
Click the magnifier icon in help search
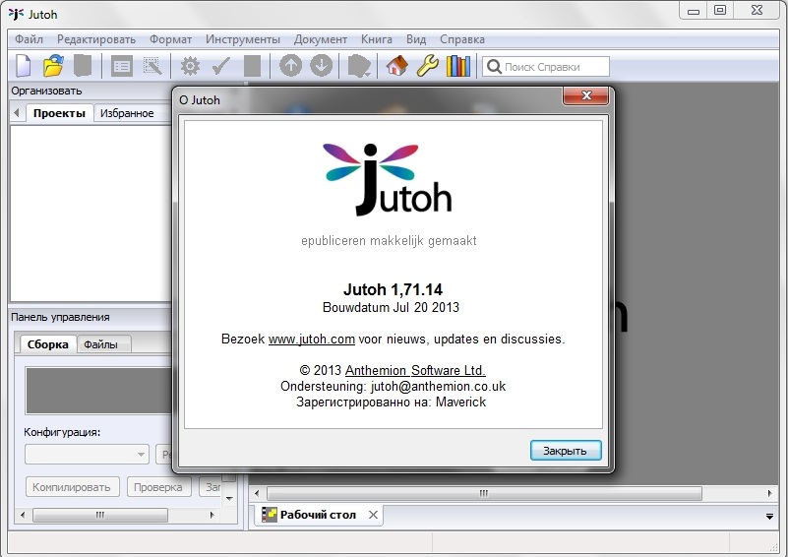(x=494, y=66)
